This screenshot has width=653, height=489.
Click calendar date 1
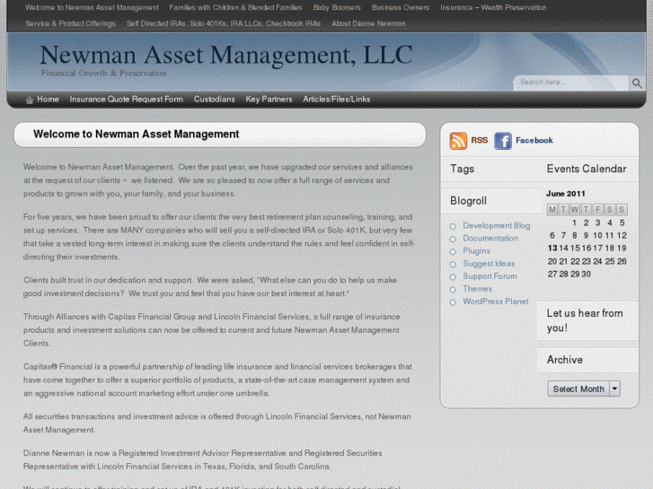(574, 223)
